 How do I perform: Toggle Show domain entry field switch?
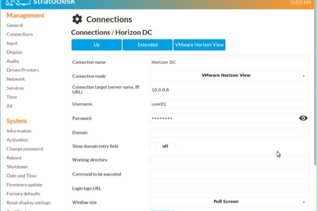[x=163, y=146]
